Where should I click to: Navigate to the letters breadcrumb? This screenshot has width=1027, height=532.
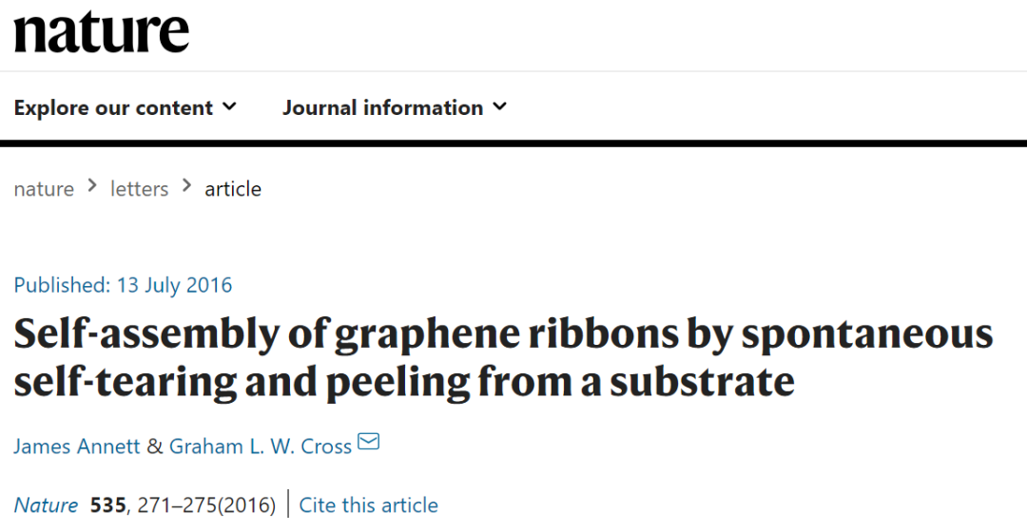click(139, 189)
